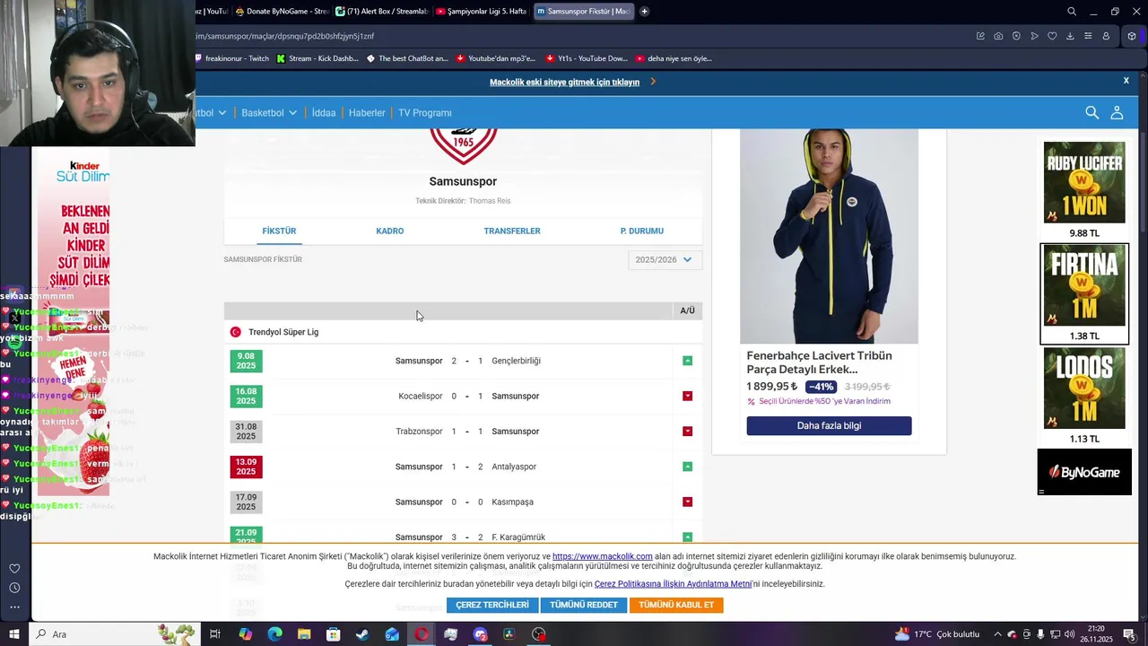1148x646 pixels.
Task: Click the TÜMÜNÜ KABUL ET button
Action: click(676, 605)
